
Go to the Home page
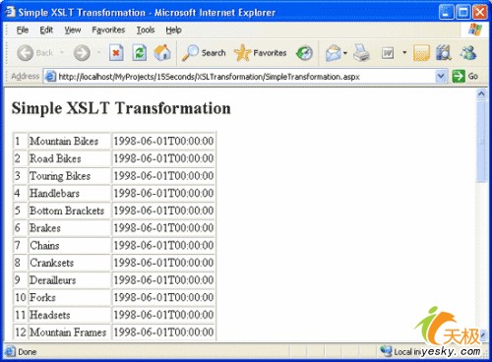click(162, 53)
